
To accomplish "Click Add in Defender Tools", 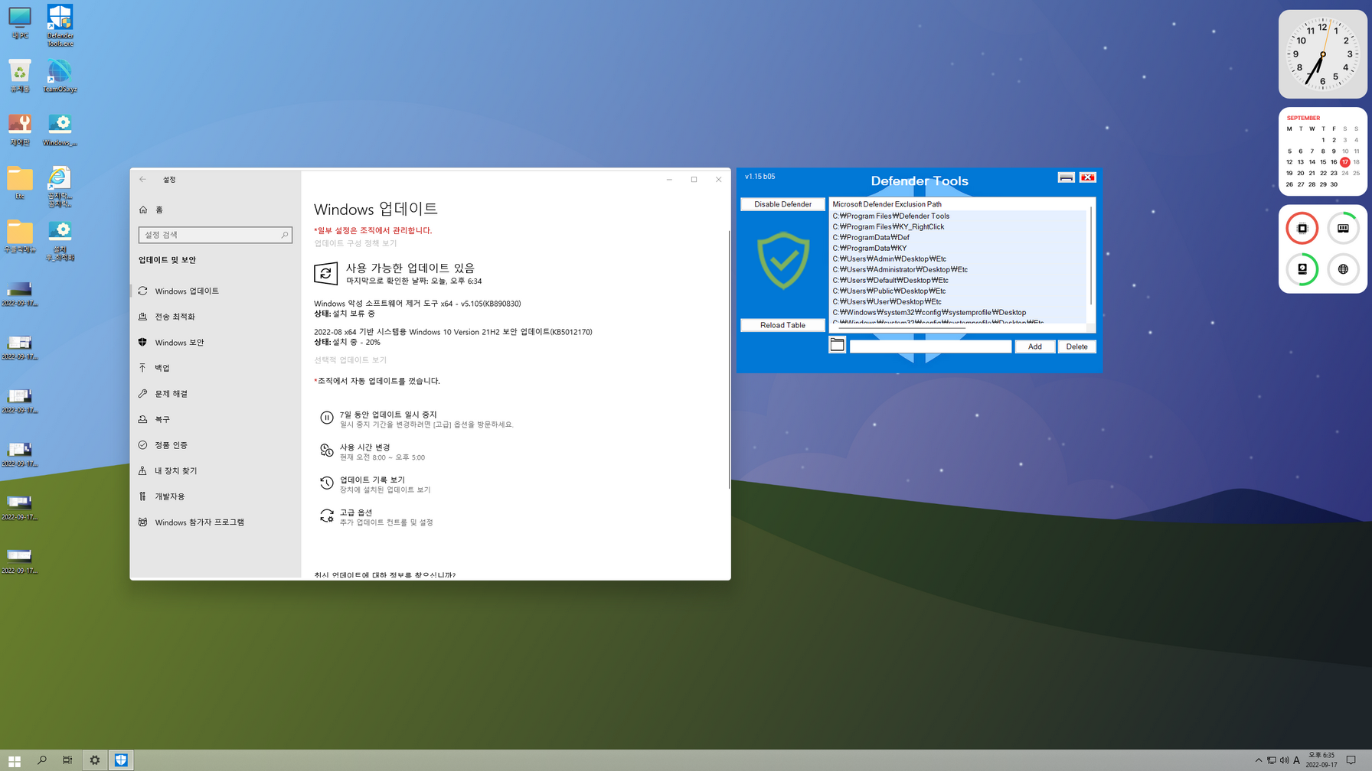I will tap(1034, 346).
